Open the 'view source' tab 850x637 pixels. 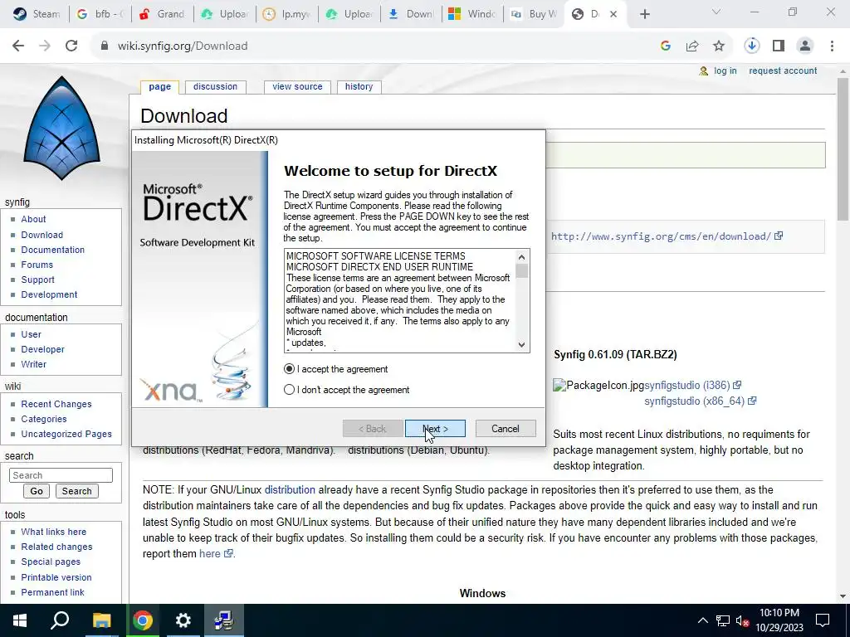coord(297,86)
